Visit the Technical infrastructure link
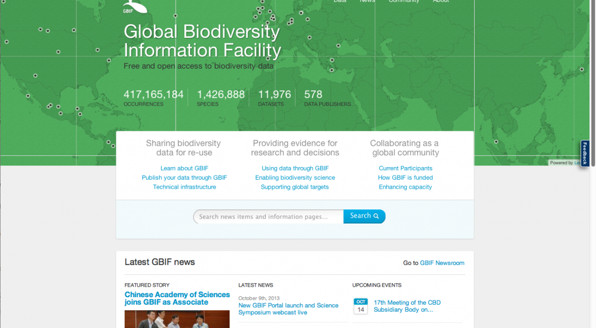This screenshot has width=596, height=328. point(184,187)
